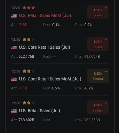119x133 pixels.
Task: Click star rating of Core Retail Sales (Jul)
Action: 29,39
